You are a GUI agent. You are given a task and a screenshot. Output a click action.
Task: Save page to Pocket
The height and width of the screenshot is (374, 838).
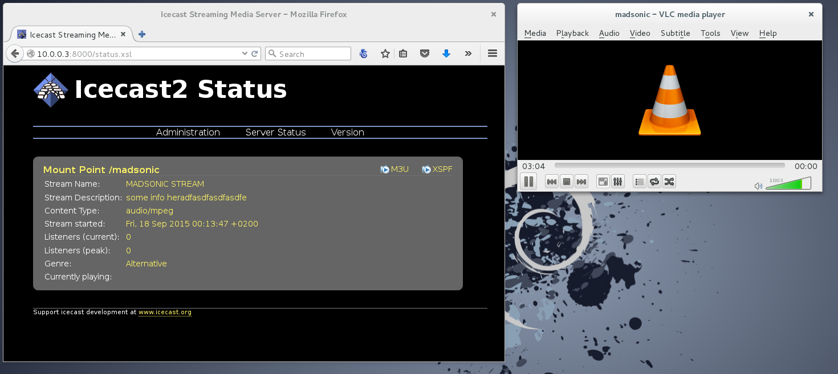coord(425,54)
